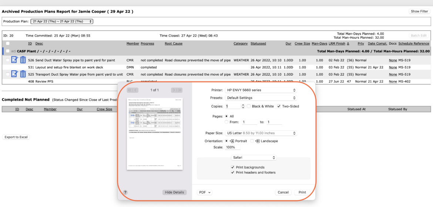Click the Show Filter button
The width and height of the screenshot is (433, 207).
[419, 11]
